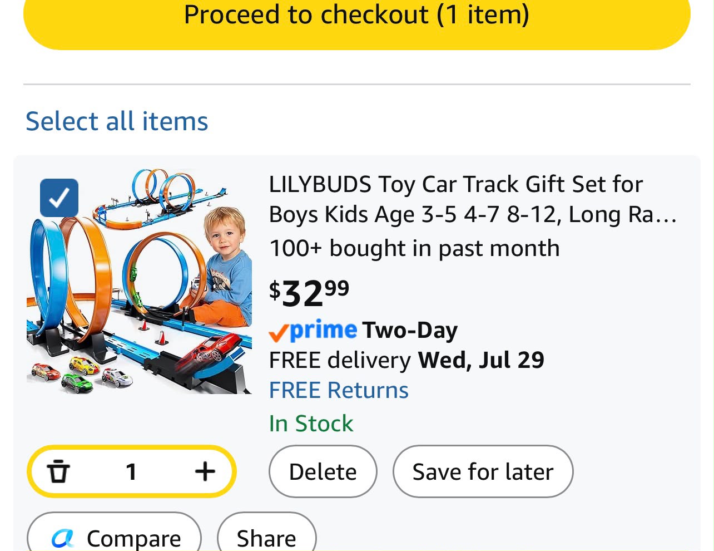Click the Two-Day shipping label
This screenshot has height=551, width=714.
[x=410, y=331]
